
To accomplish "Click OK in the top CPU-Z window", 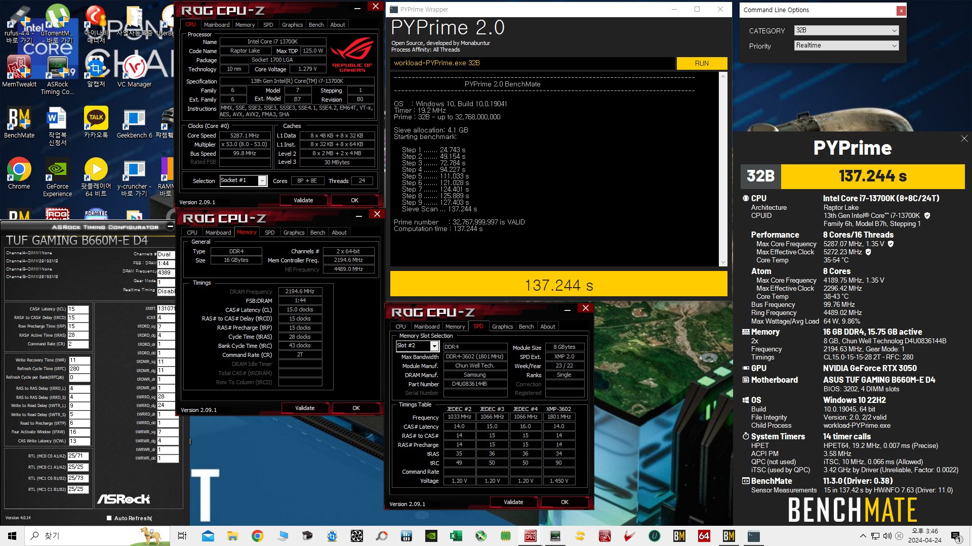I will pos(354,200).
